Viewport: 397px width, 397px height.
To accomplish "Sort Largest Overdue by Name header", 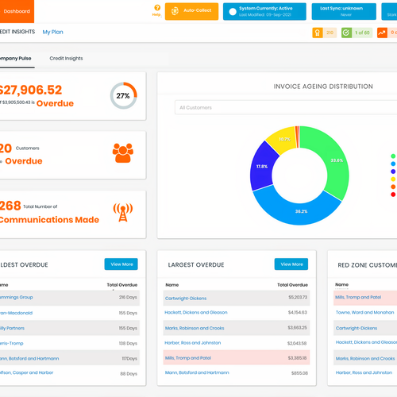I will click(172, 285).
